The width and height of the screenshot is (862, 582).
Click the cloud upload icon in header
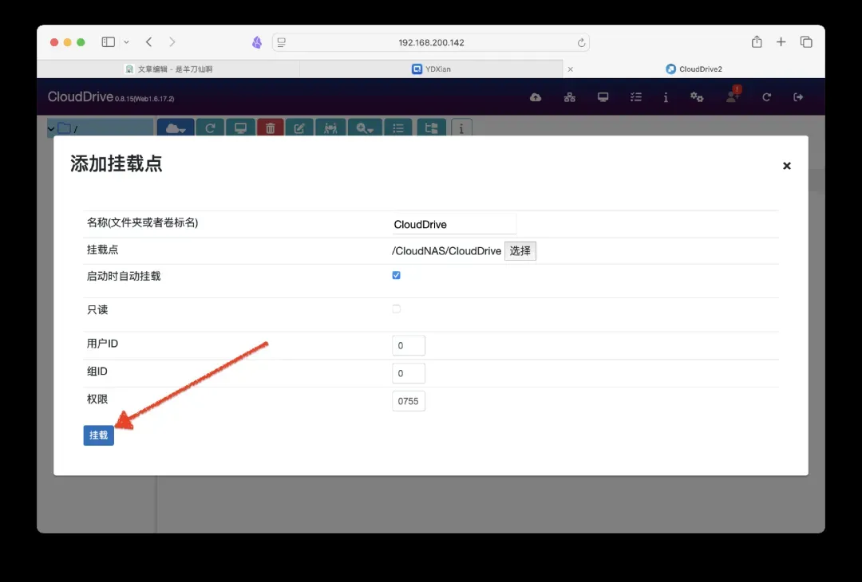pos(536,97)
